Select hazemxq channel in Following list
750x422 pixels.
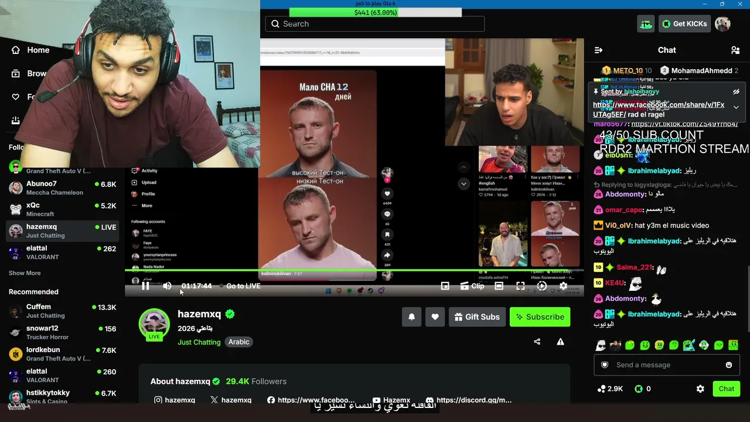(x=62, y=231)
